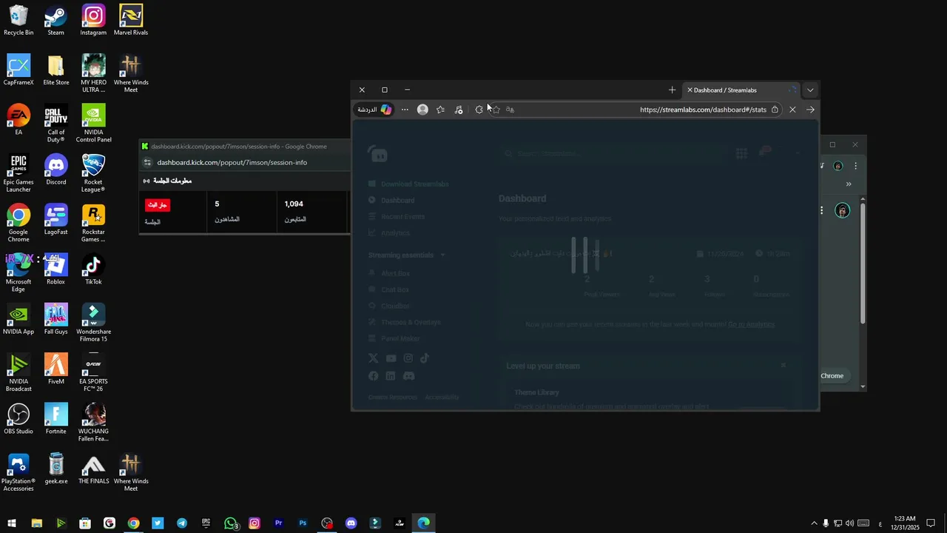The height and width of the screenshot is (533, 947).
Task: Open Epic Games Launcher desktop icon
Action: [18, 172]
